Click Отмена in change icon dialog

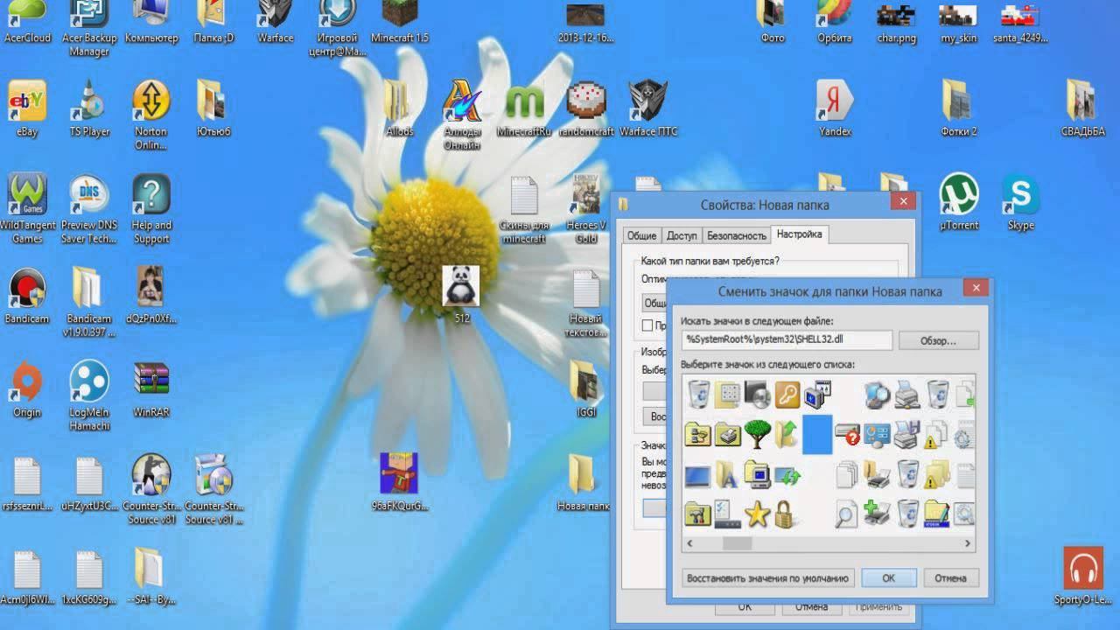pos(950,577)
